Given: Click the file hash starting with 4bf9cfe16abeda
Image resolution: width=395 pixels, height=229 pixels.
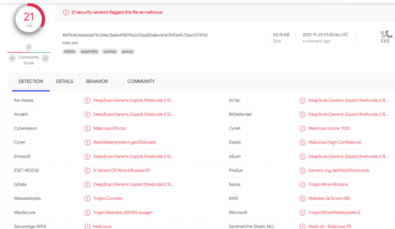Looking at the screenshot, I should point(135,35).
